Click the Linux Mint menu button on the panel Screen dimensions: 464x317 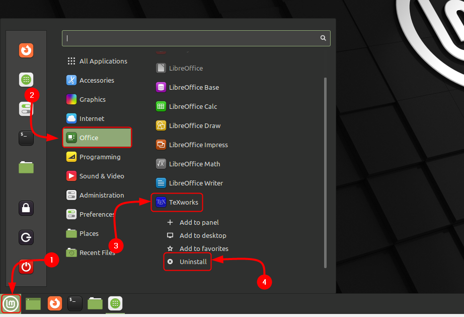pos(11,304)
